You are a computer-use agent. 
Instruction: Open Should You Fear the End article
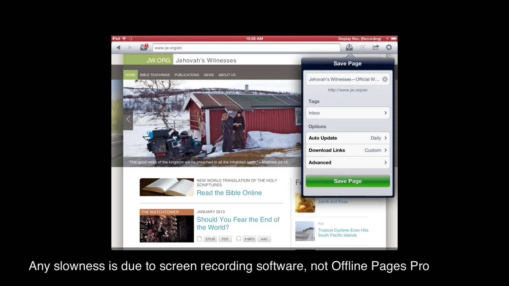click(238, 223)
